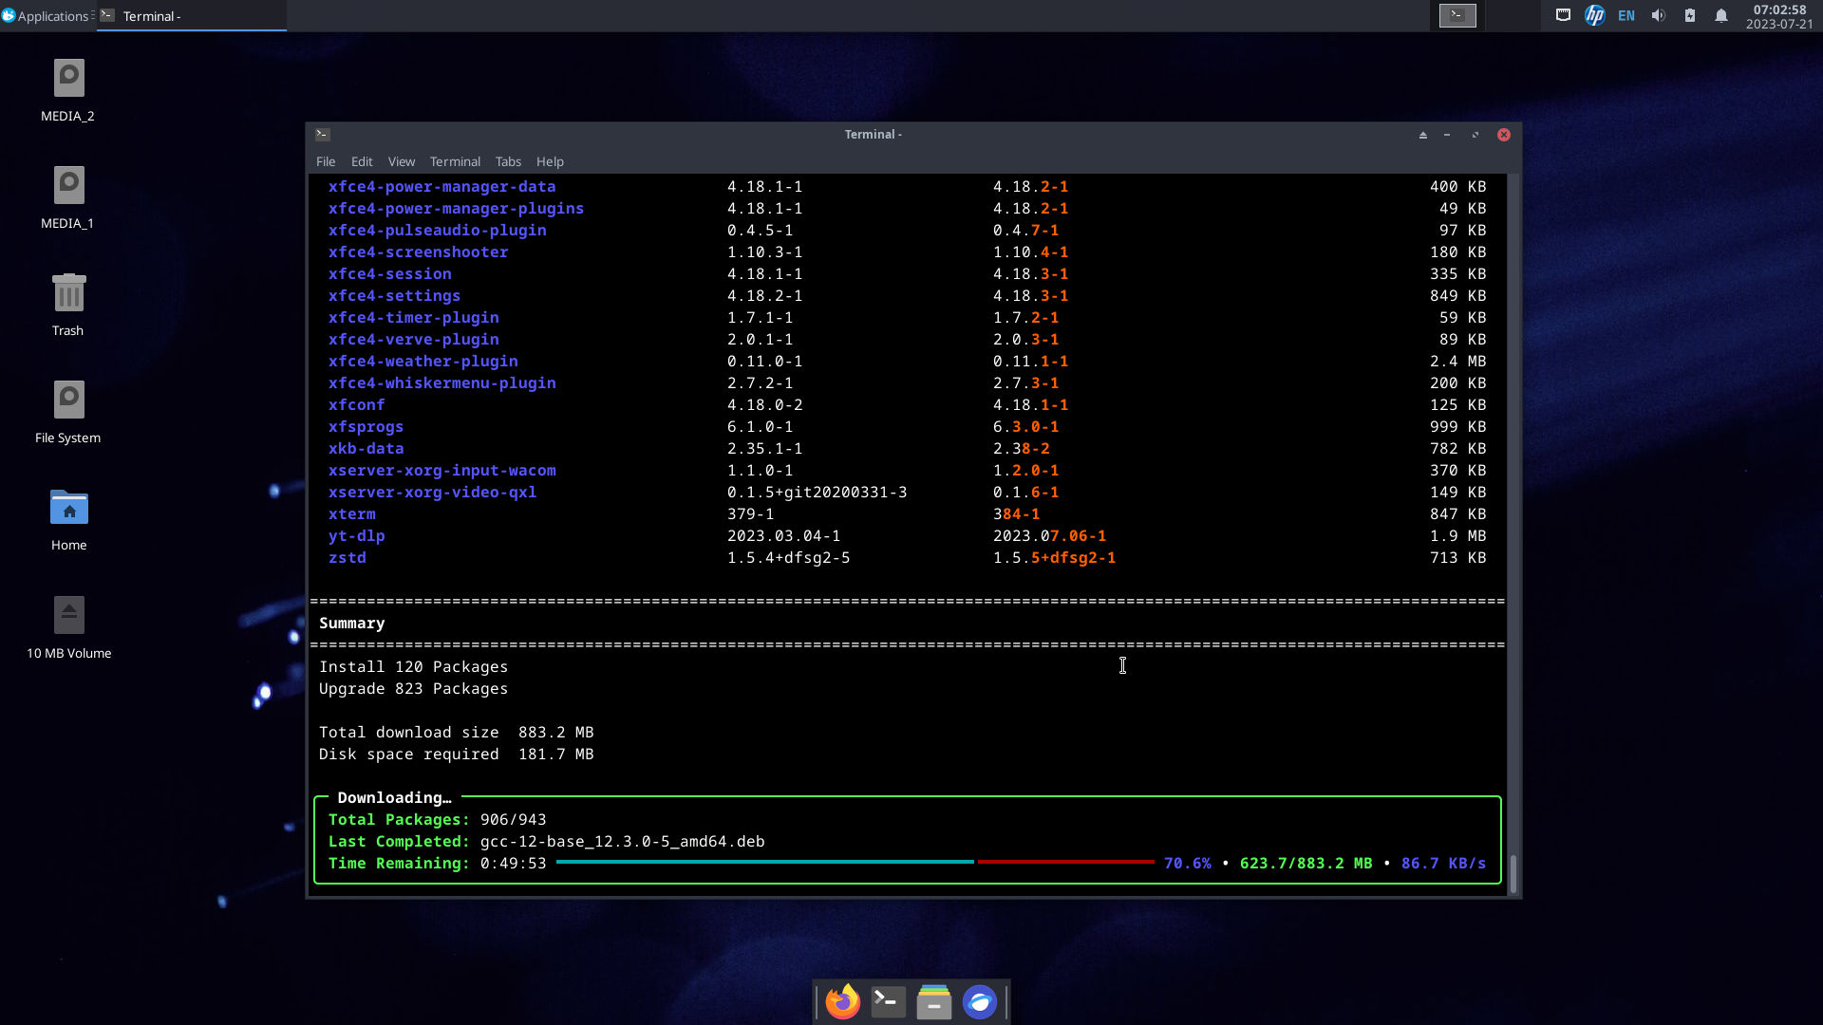Click xfce4-session package name
The height and width of the screenshot is (1025, 1823).
coord(390,274)
